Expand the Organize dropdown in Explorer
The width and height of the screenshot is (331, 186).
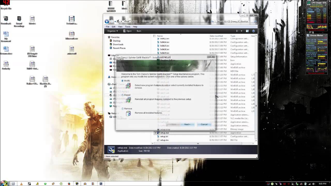(112, 31)
